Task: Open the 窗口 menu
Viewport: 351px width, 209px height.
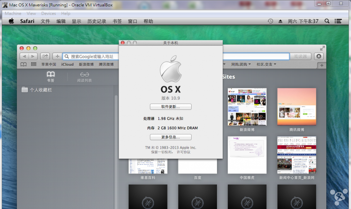Action: pos(133,21)
